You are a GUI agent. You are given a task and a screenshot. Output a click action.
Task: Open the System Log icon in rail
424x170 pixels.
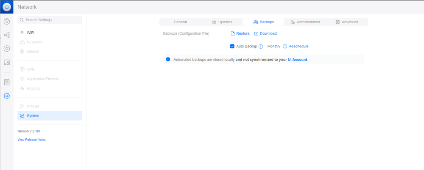coord(7,82)
